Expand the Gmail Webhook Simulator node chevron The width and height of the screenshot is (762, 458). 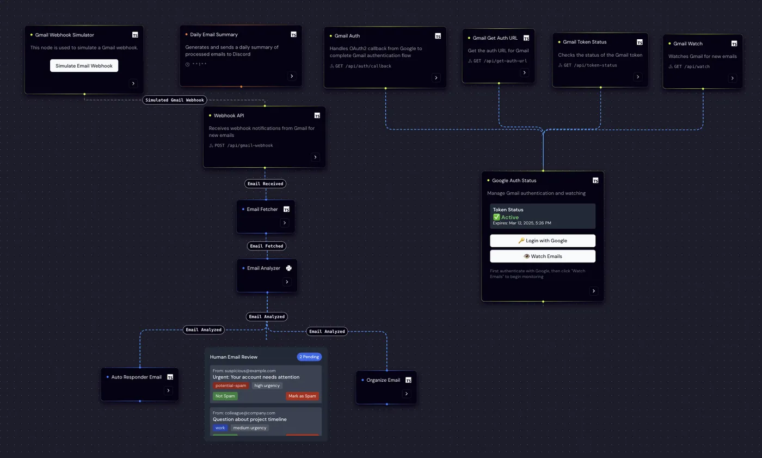[133, 83]
